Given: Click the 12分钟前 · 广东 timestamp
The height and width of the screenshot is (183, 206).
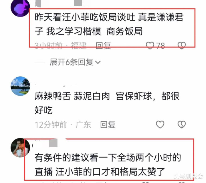Looking at the screenshot, I should point(63,124).
